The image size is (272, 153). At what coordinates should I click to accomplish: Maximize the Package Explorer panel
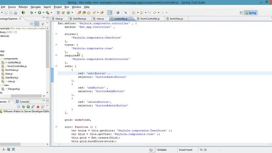click(47, 18)
